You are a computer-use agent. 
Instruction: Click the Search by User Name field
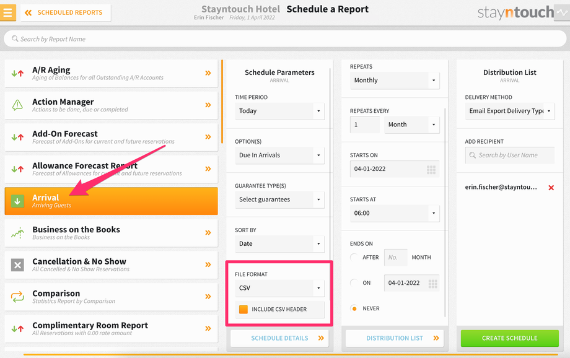(x=510, y=155)
